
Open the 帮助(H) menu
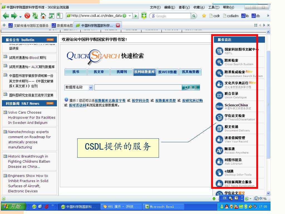(x=229, y=7)
